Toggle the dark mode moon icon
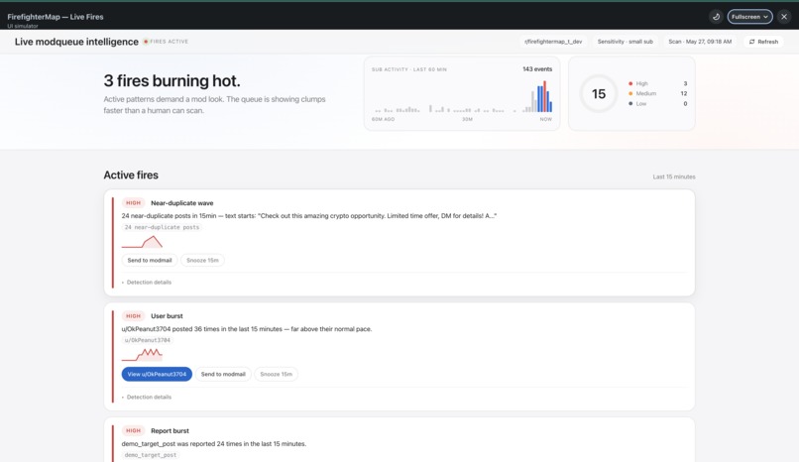 (x=716, y=17)
